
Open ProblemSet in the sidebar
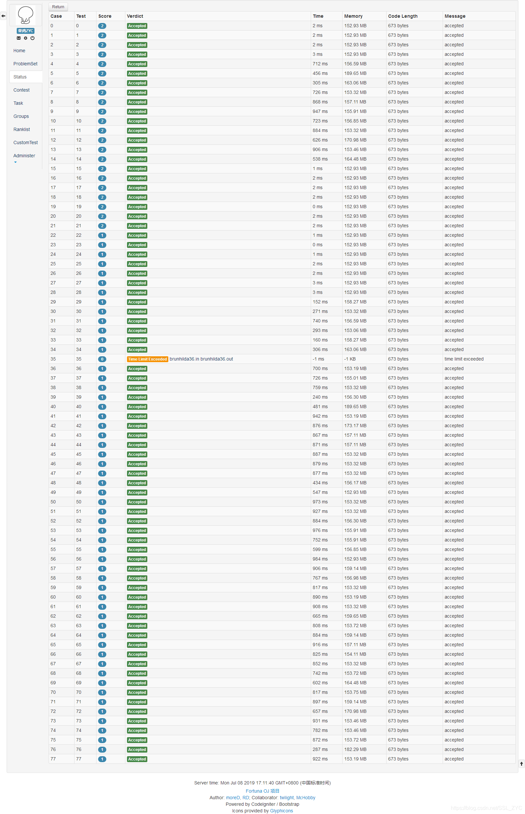click(x=26, y=64)
